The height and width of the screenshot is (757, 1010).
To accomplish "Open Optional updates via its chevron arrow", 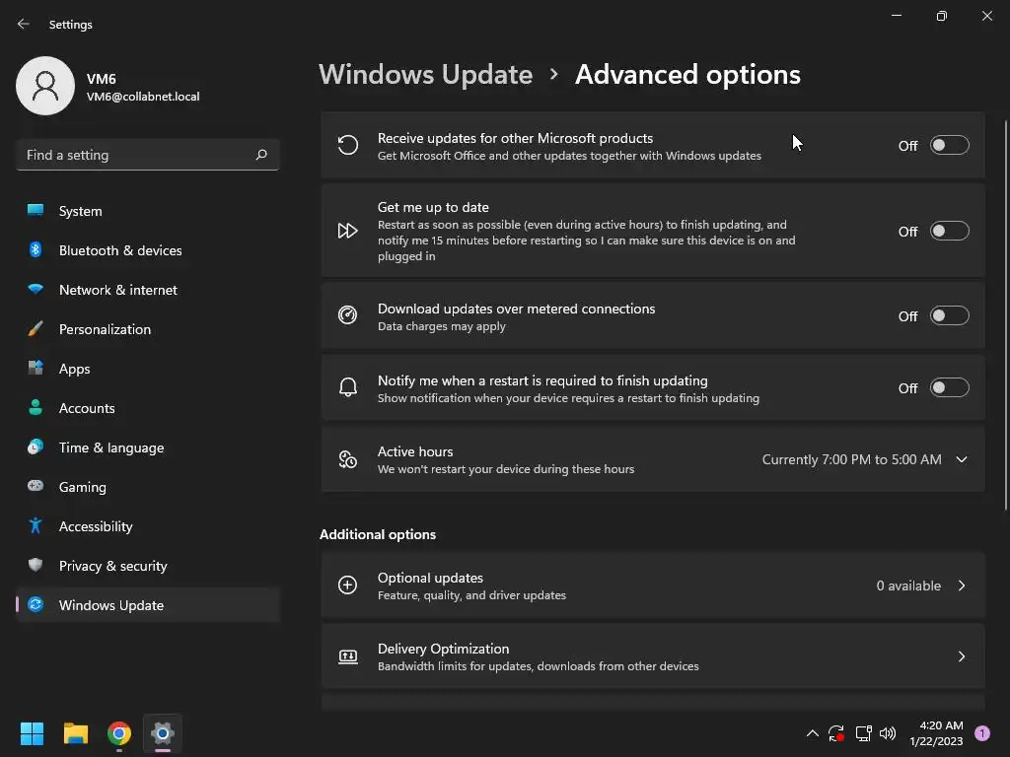I will pyautogui.click(x=962, y=585).
